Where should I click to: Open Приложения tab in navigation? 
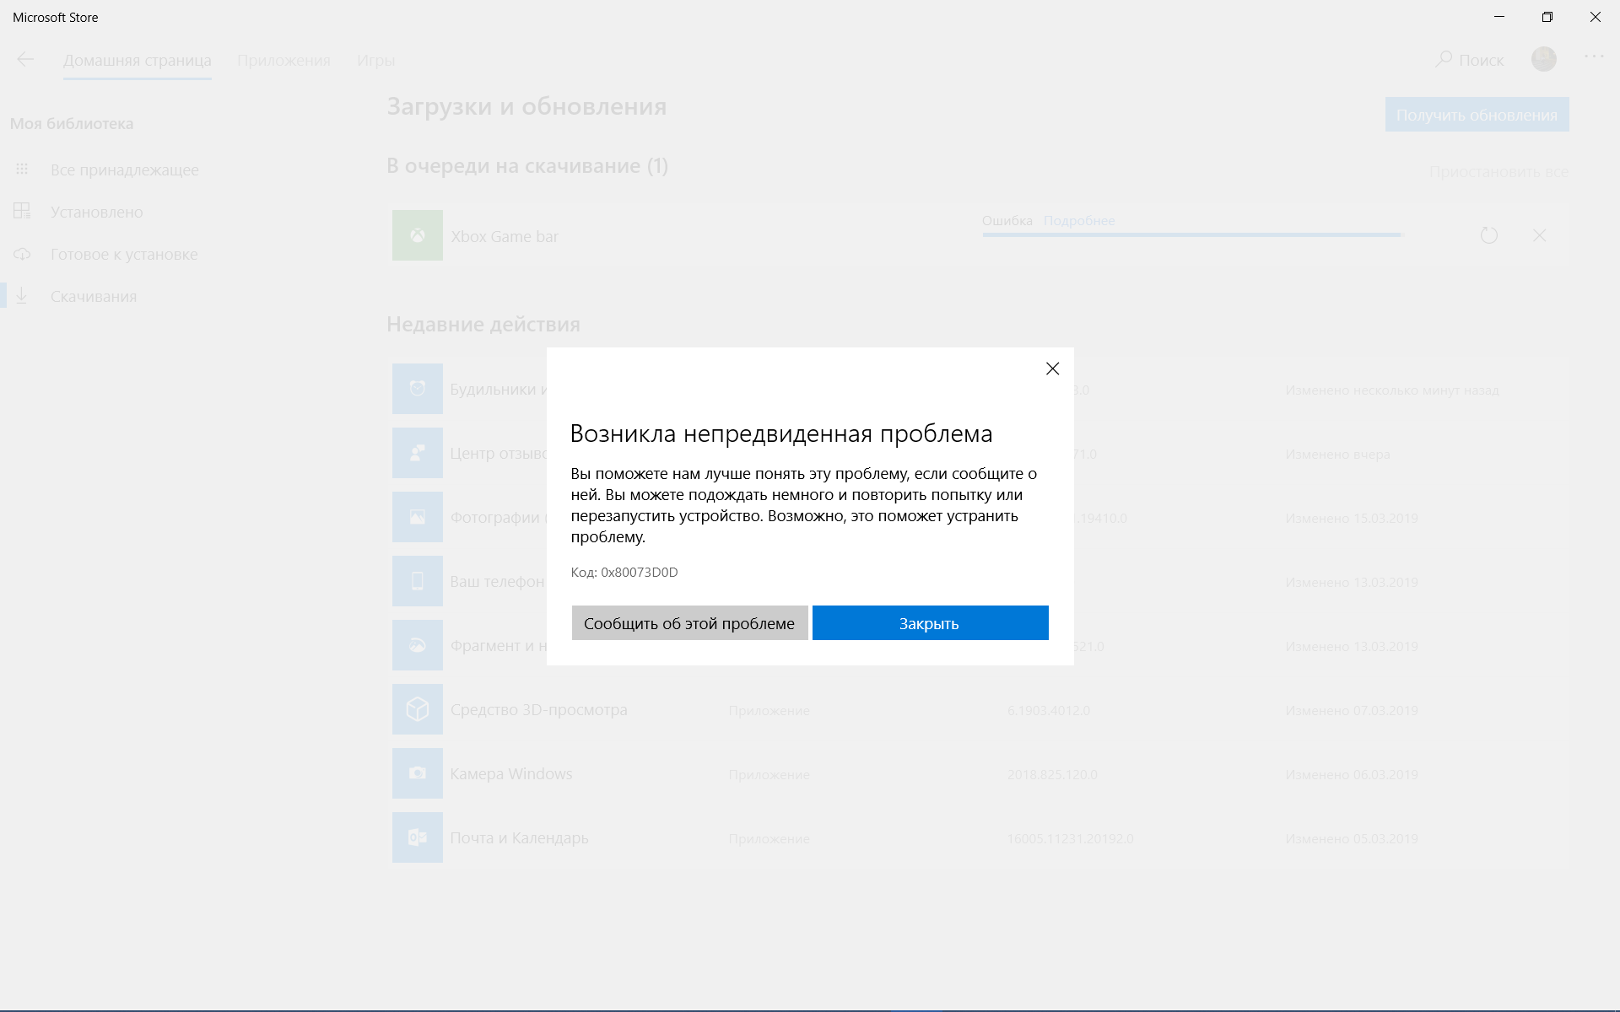tap(283, 60)
